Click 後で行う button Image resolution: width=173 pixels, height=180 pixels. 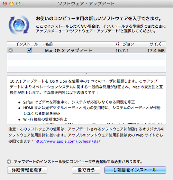[x=86, y=170]
